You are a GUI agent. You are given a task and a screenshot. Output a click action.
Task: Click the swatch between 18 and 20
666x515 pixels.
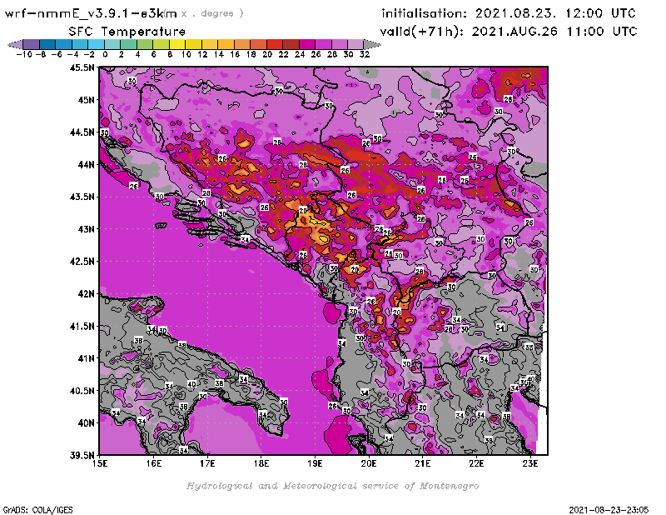[258, 44]
